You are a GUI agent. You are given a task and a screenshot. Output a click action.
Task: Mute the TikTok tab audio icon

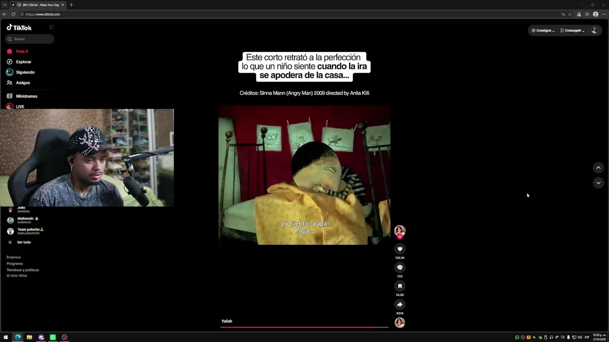19,5
